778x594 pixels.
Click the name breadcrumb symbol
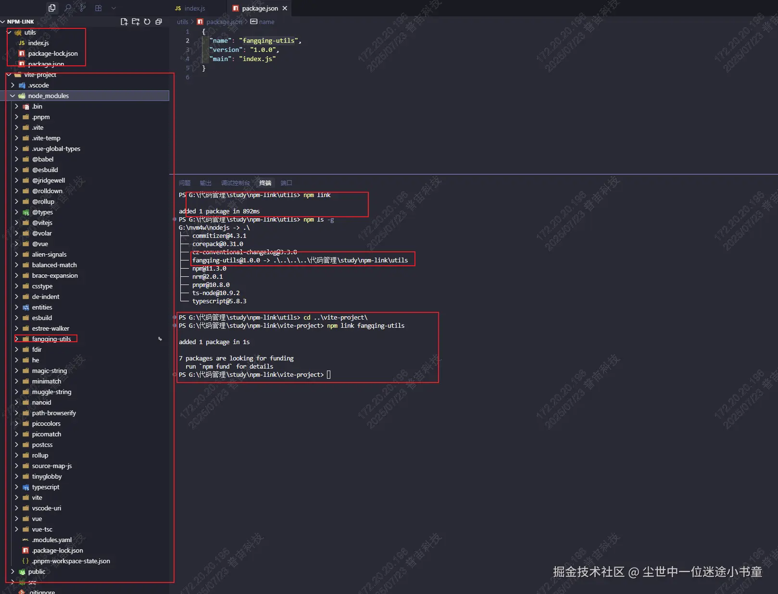coord(267,22)
